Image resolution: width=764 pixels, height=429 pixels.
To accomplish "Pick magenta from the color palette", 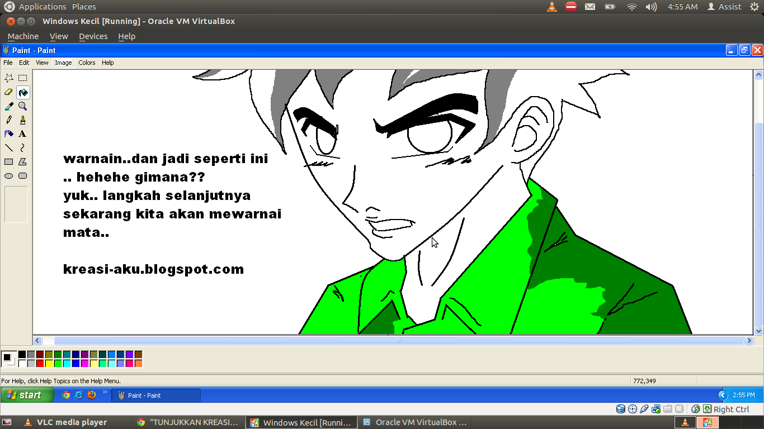I will [84, 364].
